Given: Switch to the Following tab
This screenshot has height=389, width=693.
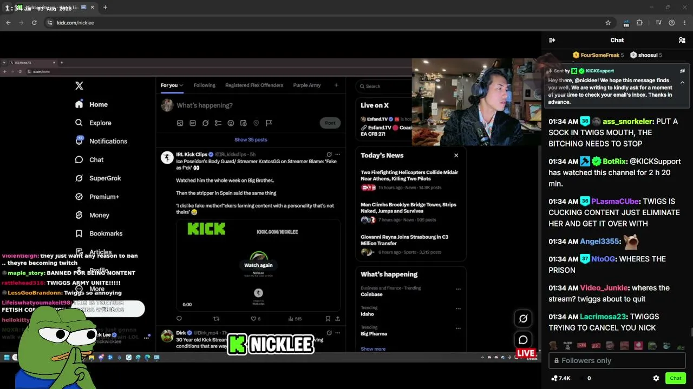Looking at the screenshot, I should tap(204, 85).
